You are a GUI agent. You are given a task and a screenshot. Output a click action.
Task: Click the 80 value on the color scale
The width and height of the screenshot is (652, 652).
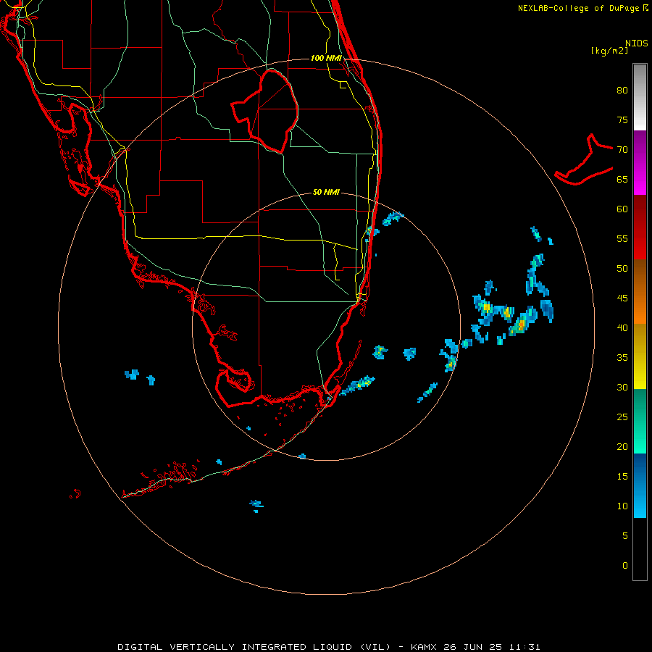coord(622,91)
